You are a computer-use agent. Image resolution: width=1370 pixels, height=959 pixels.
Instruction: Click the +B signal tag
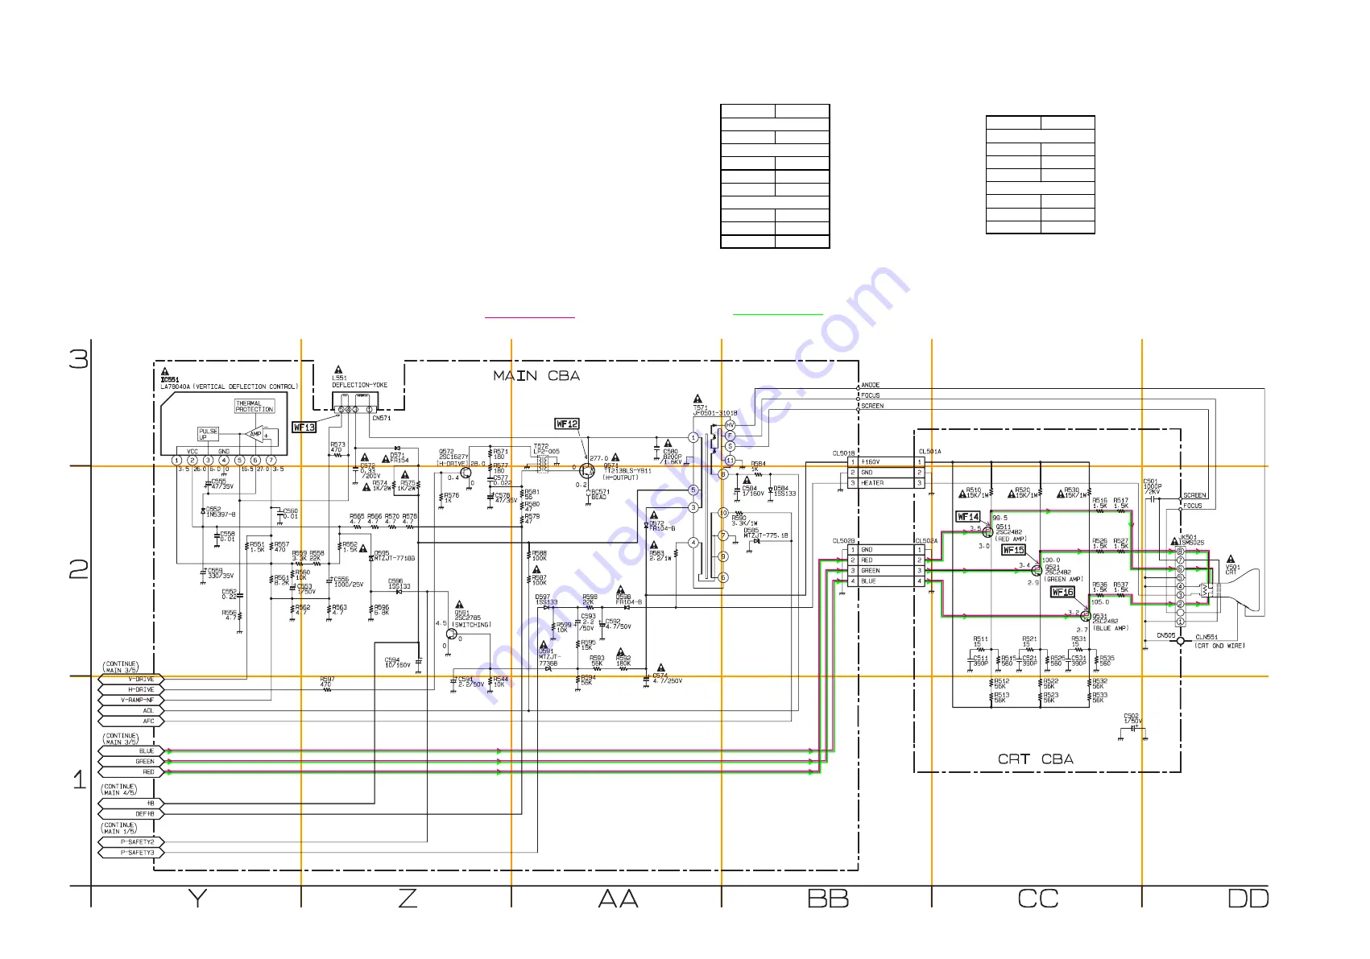131,804
